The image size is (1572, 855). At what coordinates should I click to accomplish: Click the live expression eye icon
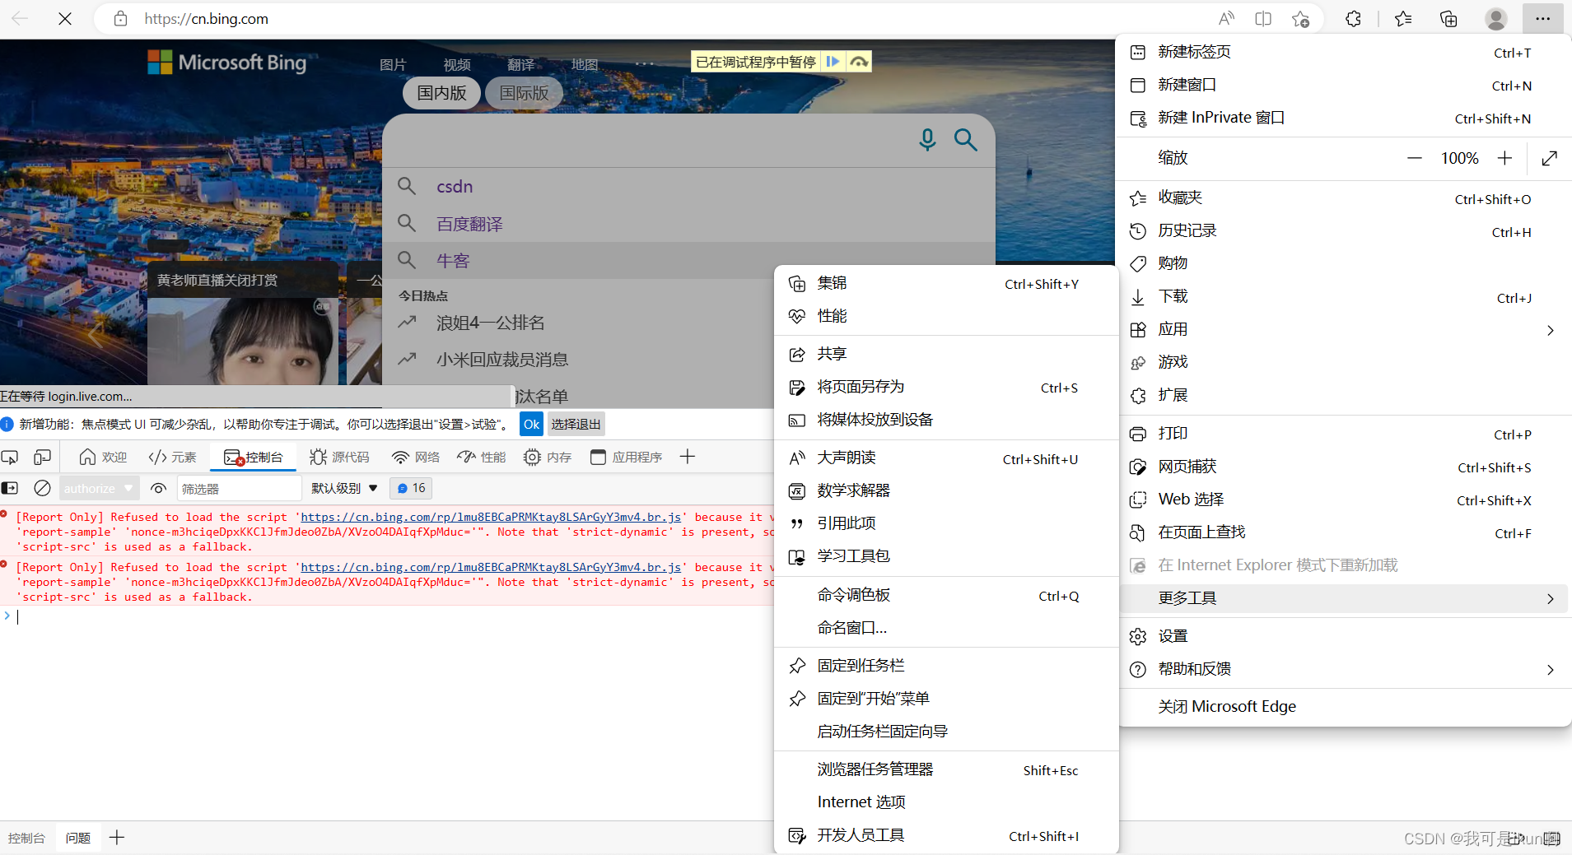click(159, 488)
